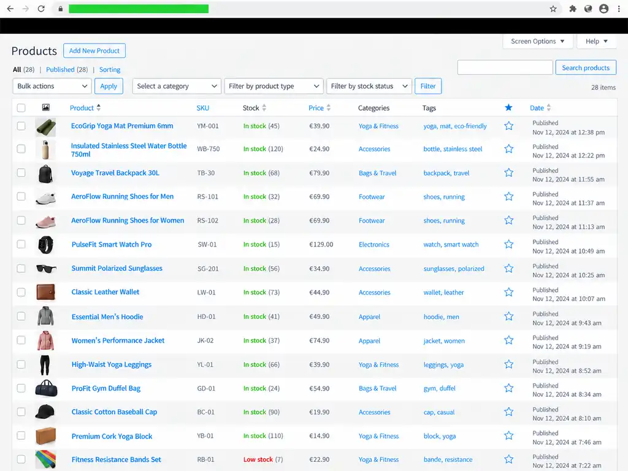
Task: Open the AeroFlow Running Shoes for Women link
Action: (x=128, y=220)
